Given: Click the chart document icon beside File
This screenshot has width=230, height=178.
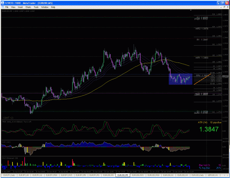Looking at the screenshot, I should coord(3,7).
